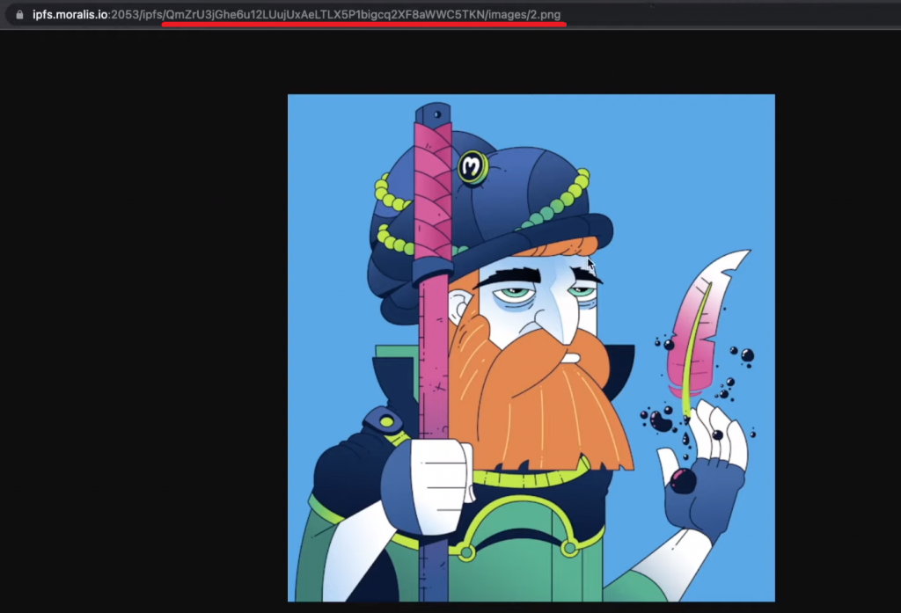Image resolution: width=901 pixels, height=613 pixels.
Task: Select the ipfs.moralis.io domain text
Action: pos(70,14)
